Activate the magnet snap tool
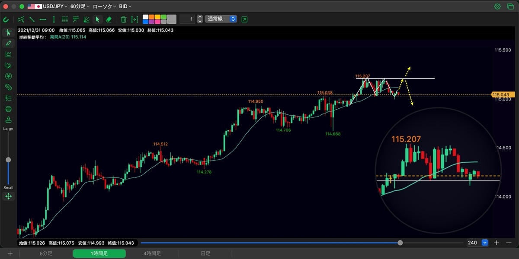 click(6, 19)
